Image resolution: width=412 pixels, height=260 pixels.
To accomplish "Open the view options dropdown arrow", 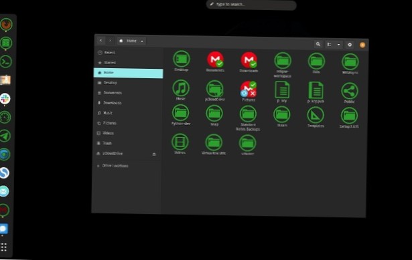I will coord(338,45).
